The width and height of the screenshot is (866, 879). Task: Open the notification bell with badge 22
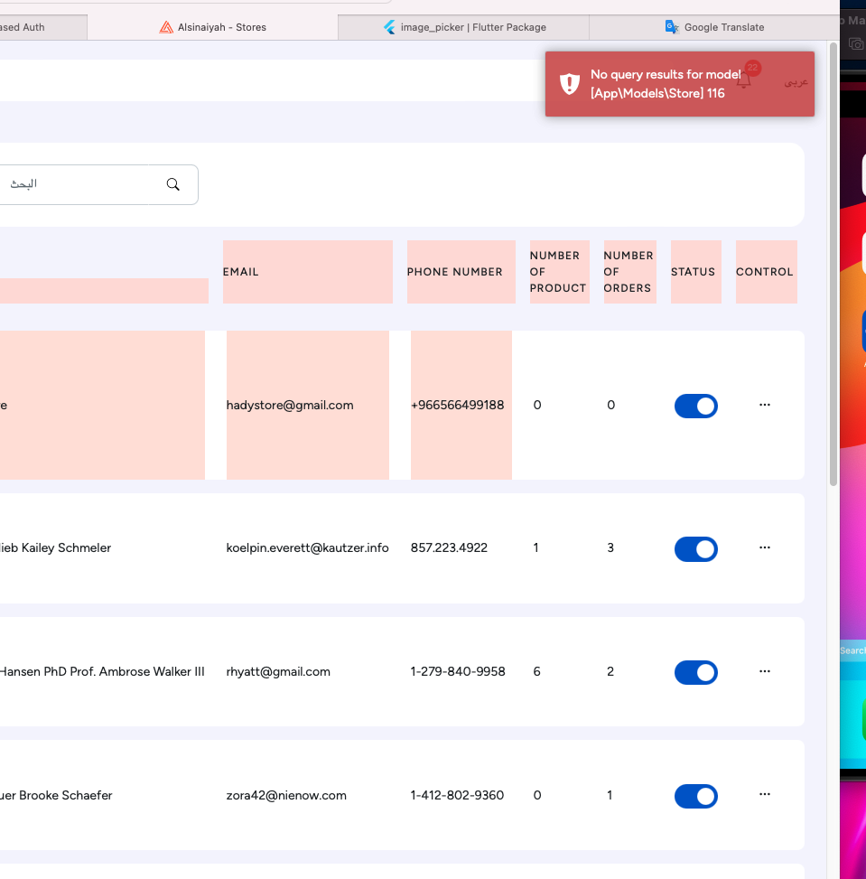point(744,80)
